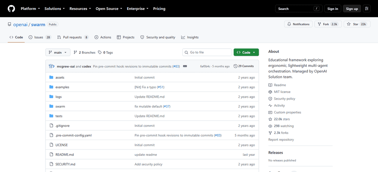
Task: Go to the Pricing page
Action: click(159, 8)
